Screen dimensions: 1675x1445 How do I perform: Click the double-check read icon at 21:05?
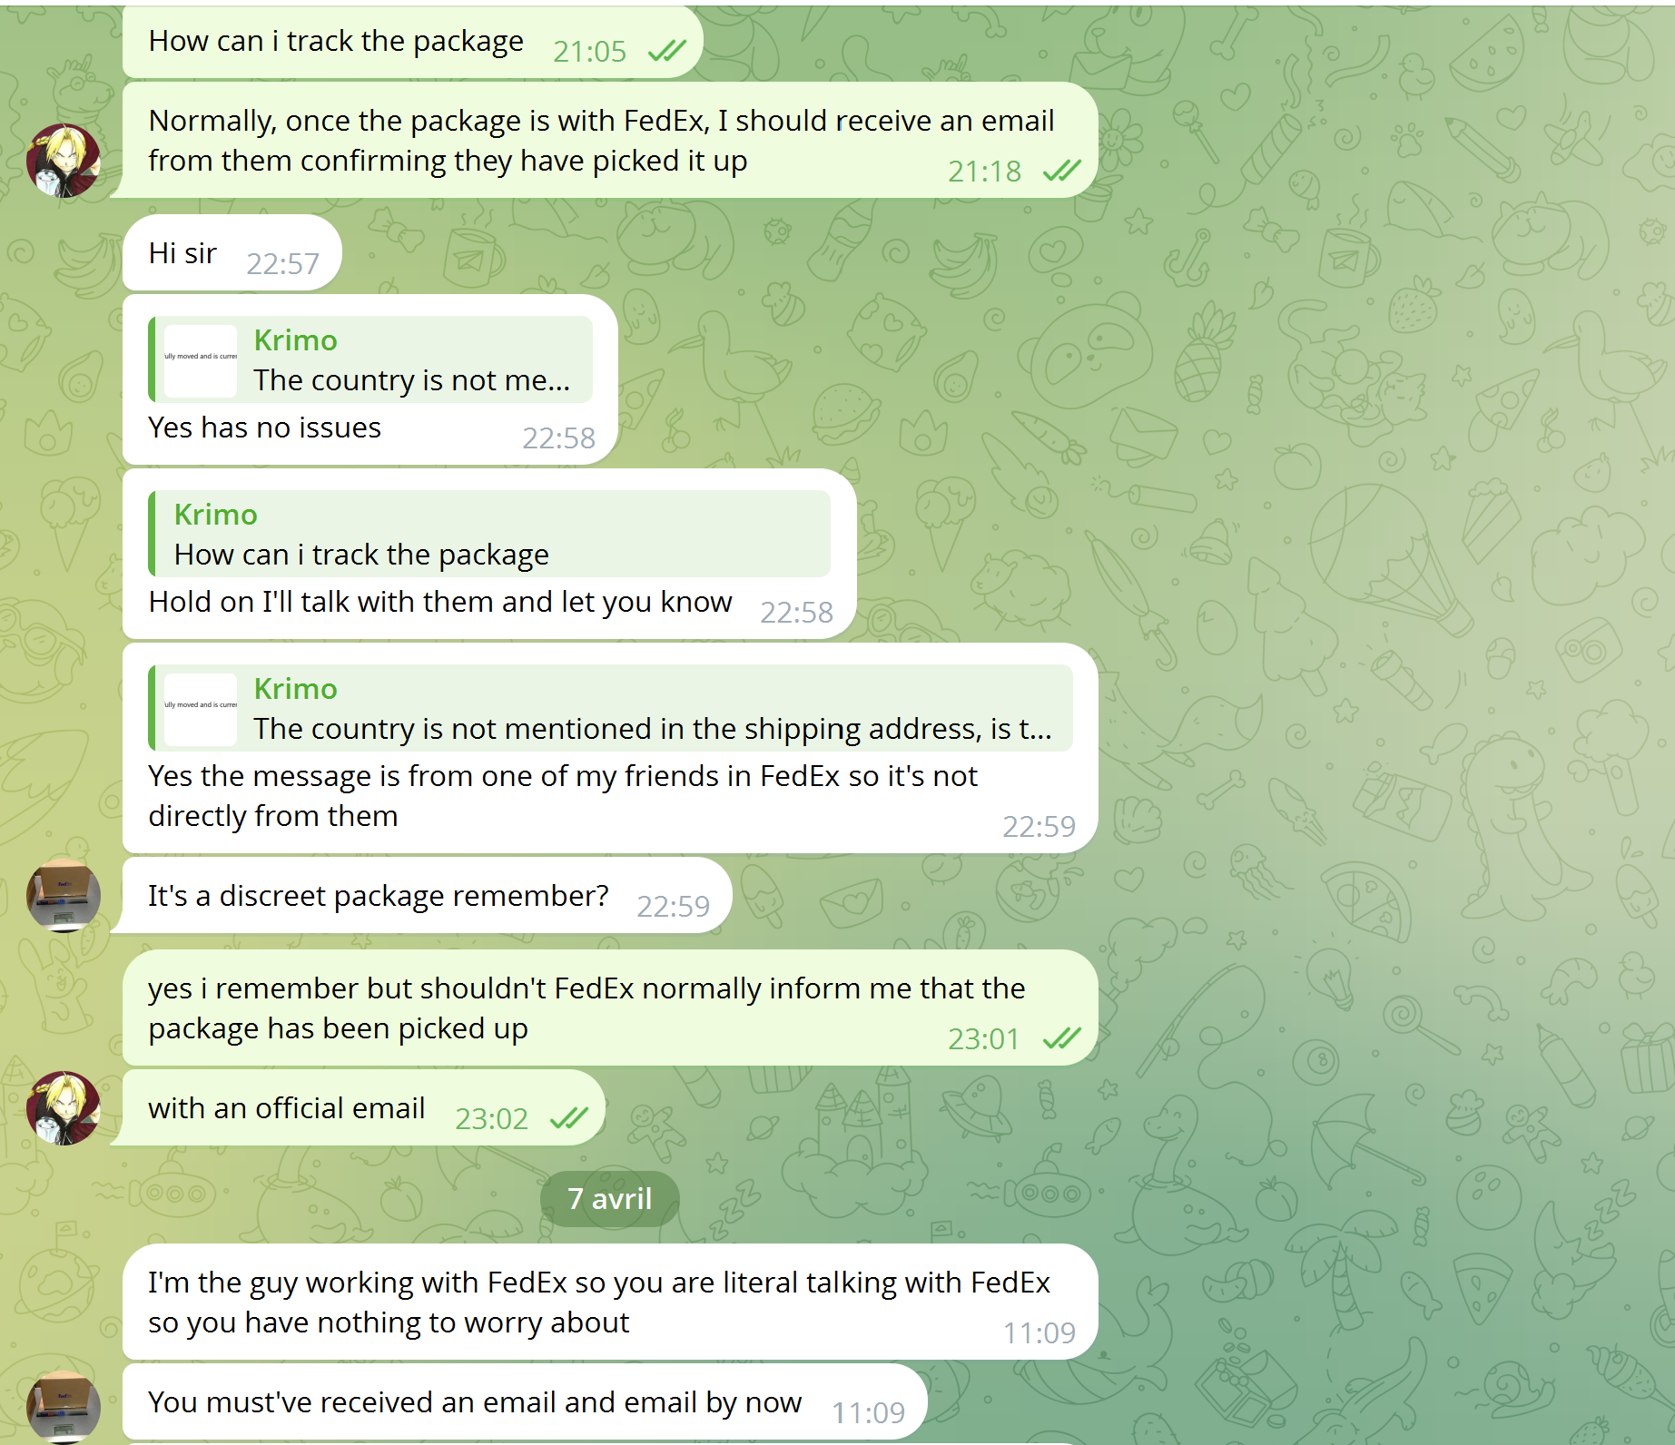pos(666,51)
